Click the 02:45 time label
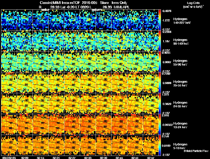This screenshot has width=210, height=159. pos(119,158)
